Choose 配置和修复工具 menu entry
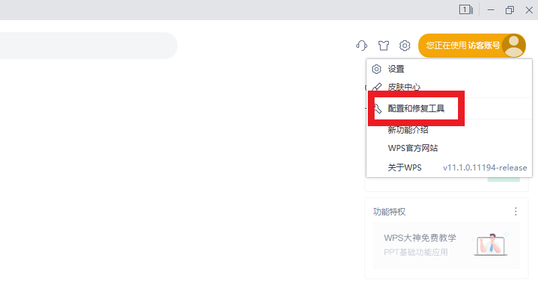Viewport: 538px width, 302px height. click(416, 108)
